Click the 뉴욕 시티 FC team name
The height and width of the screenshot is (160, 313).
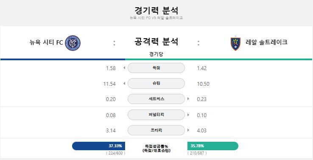pos(46,42)
